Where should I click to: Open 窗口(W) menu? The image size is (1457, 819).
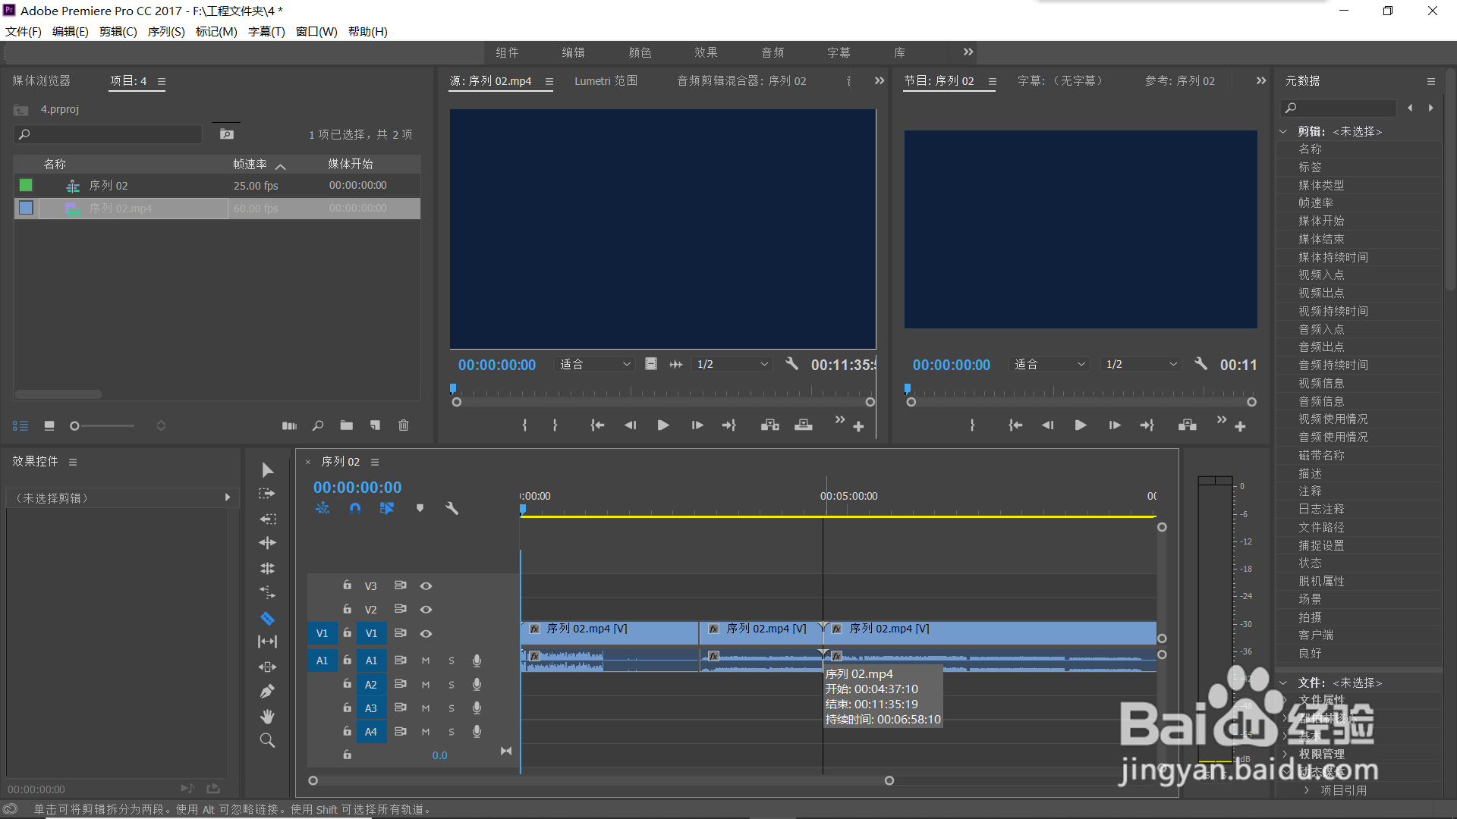[316, 32]
